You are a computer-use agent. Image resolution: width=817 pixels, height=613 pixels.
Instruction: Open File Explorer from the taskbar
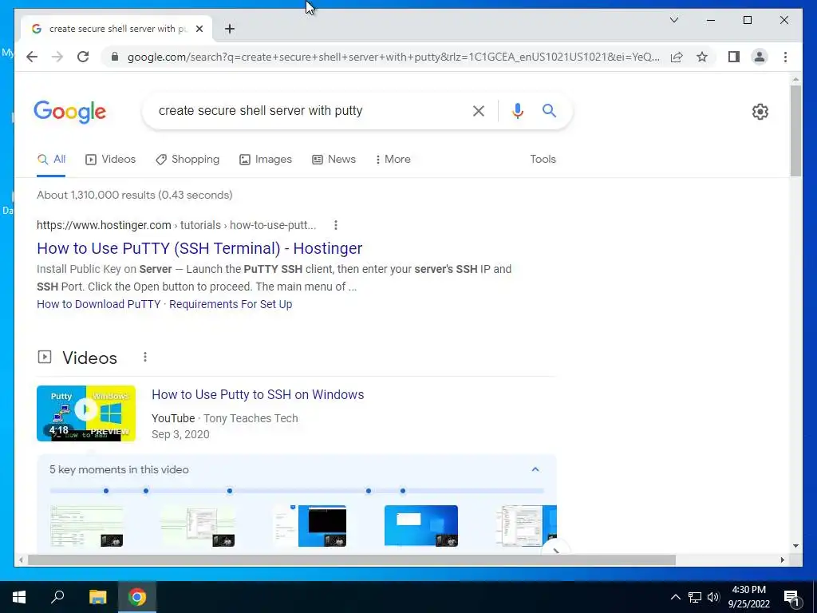[x=97, y=597]
